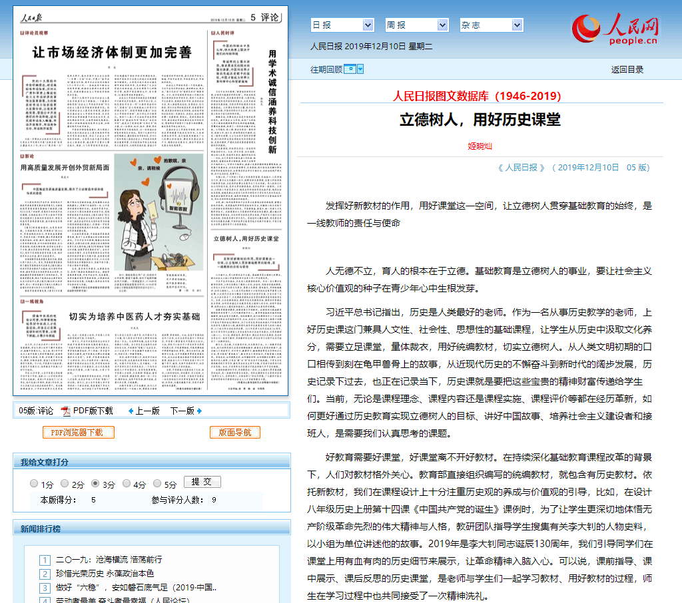Click headline 让市场经济体制更加完善 on page image
Image resolution: width=682 pixels, height=603 pixels.
(112, 53)
